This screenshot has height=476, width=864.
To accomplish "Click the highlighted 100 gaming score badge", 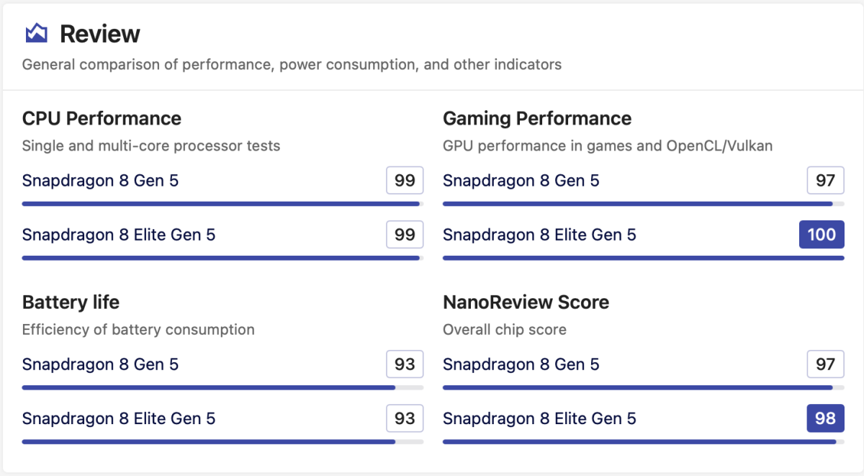I will [x=822, y=235].
